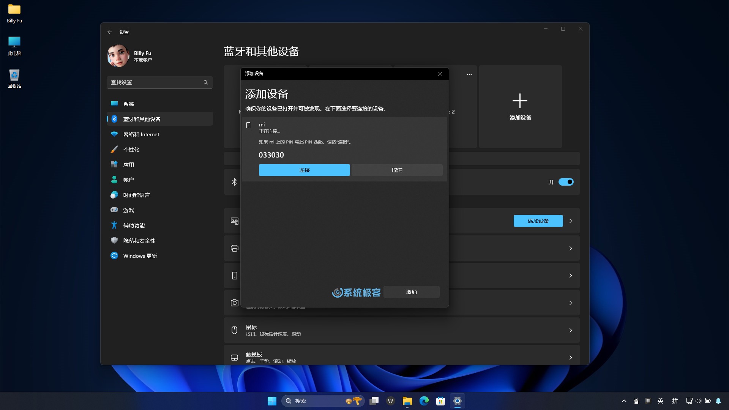Click the Billy Fu account avatar
Image resolution: width=729 pixels, height=410 pixels.
[118, 56]
